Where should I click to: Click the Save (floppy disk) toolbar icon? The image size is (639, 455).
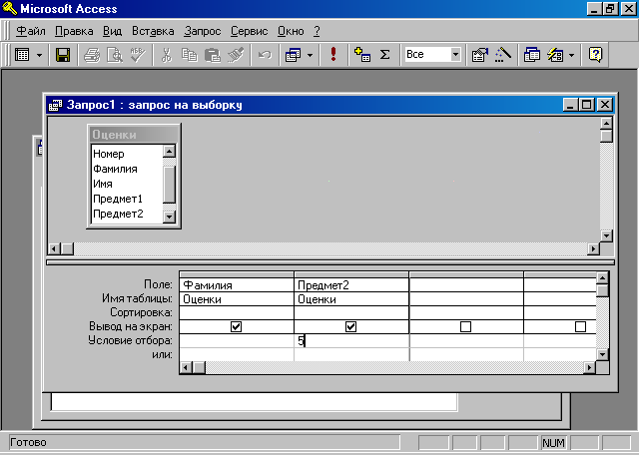pyautogui.click(x=62, y=55)
